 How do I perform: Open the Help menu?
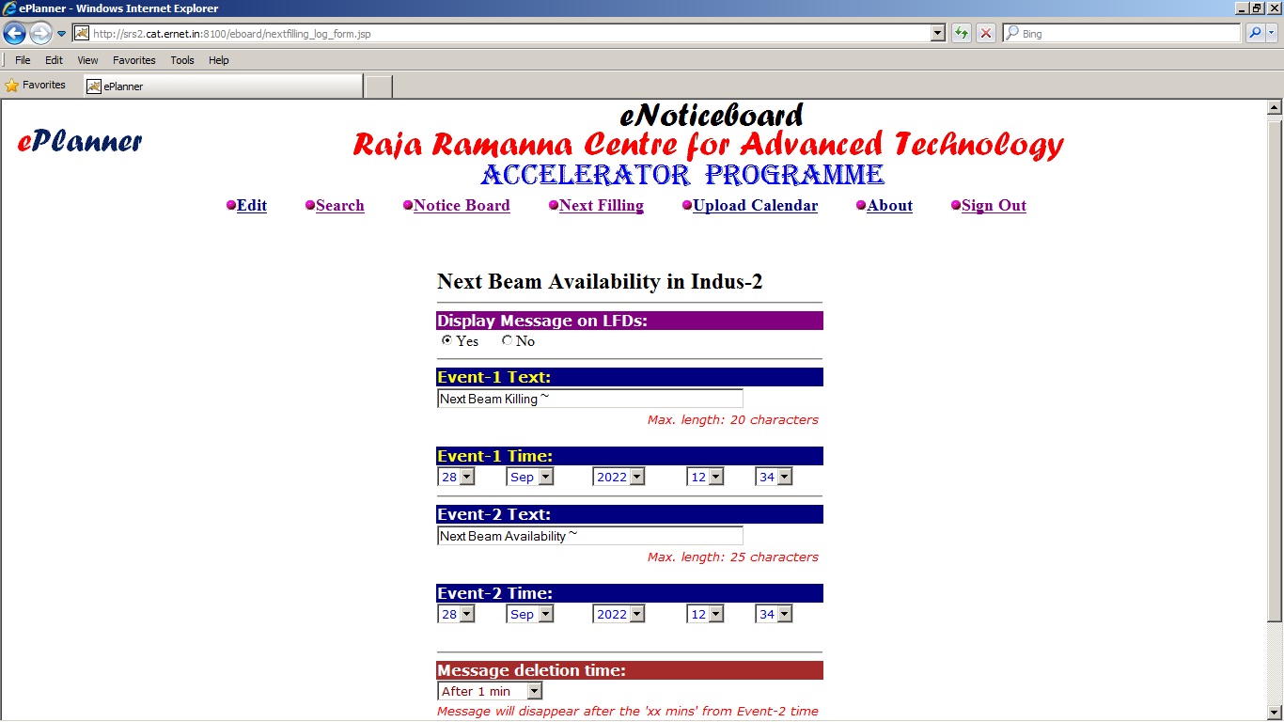tap(219, 60)
